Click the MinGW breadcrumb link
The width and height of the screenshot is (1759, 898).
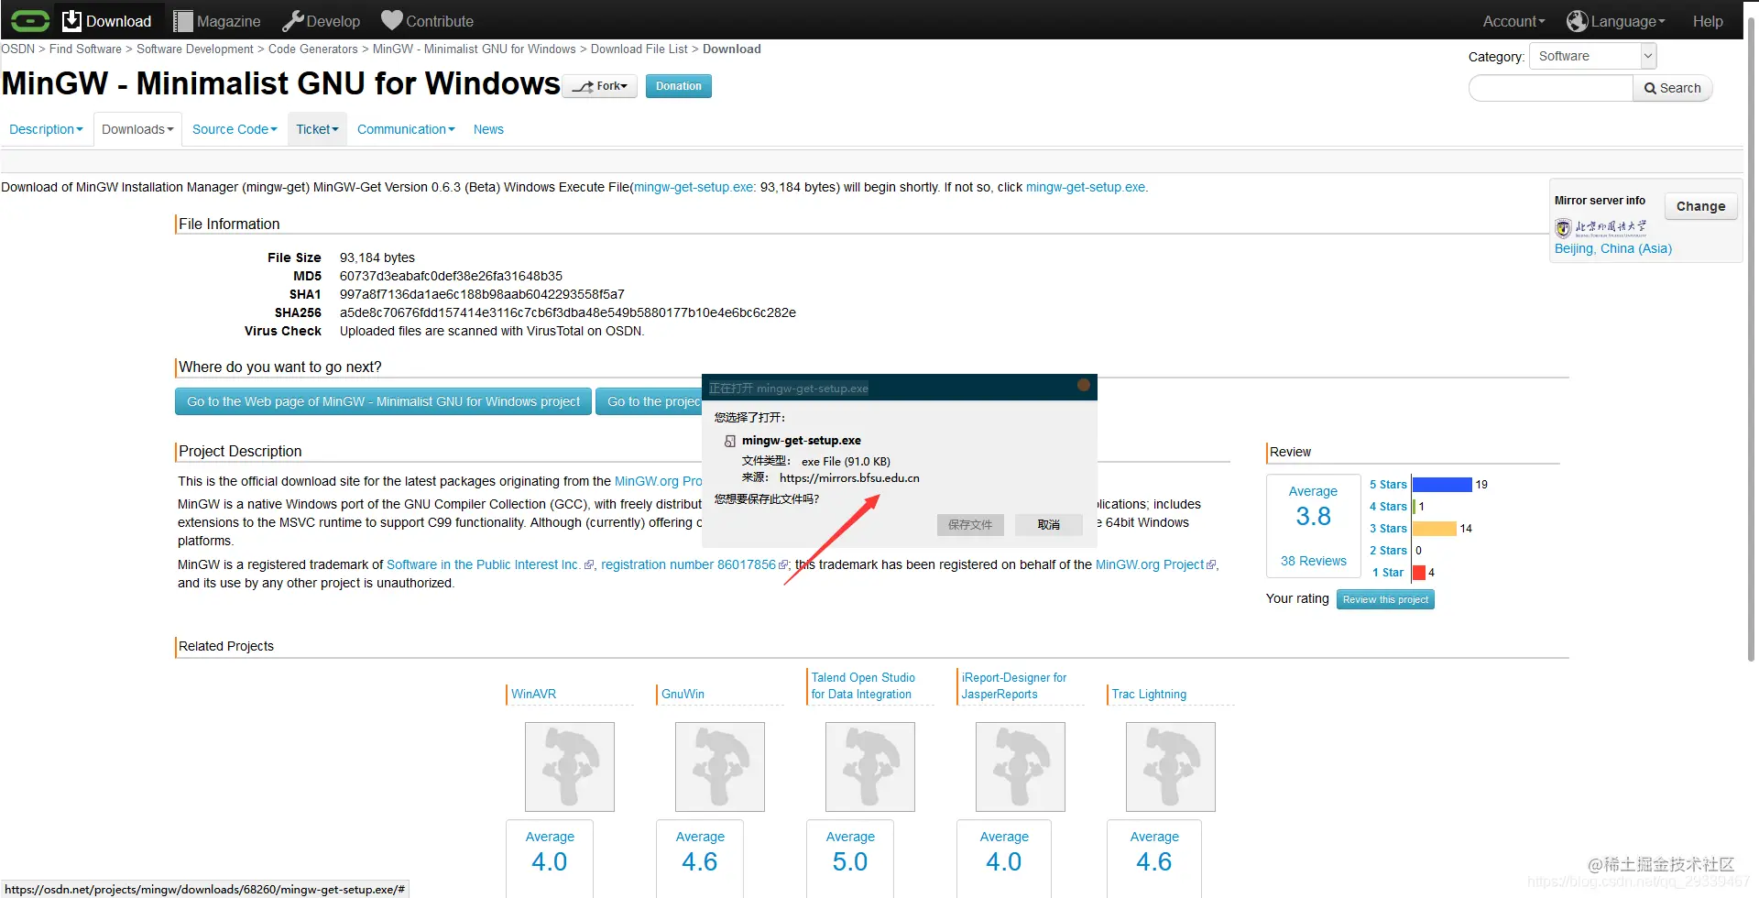pyautogui.click(x=475, y=49)
